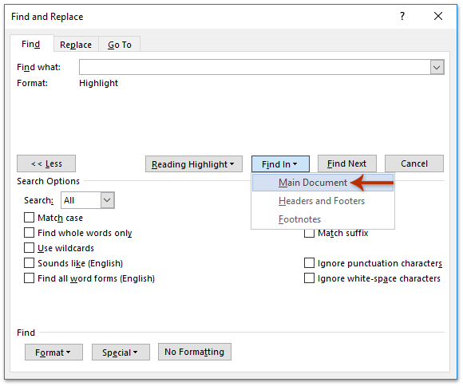Screen dimensions: 463x386
Task: Tick Ignore punctuation characters checkbox
Action: [309, 262]
